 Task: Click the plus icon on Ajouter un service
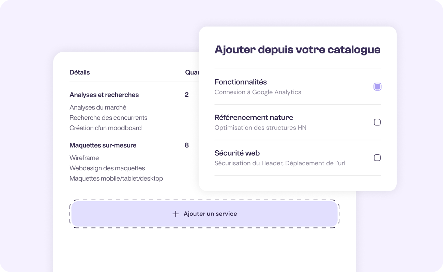click(175, 214)
